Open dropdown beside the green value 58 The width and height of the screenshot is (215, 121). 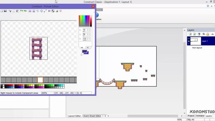click(89, 34)
